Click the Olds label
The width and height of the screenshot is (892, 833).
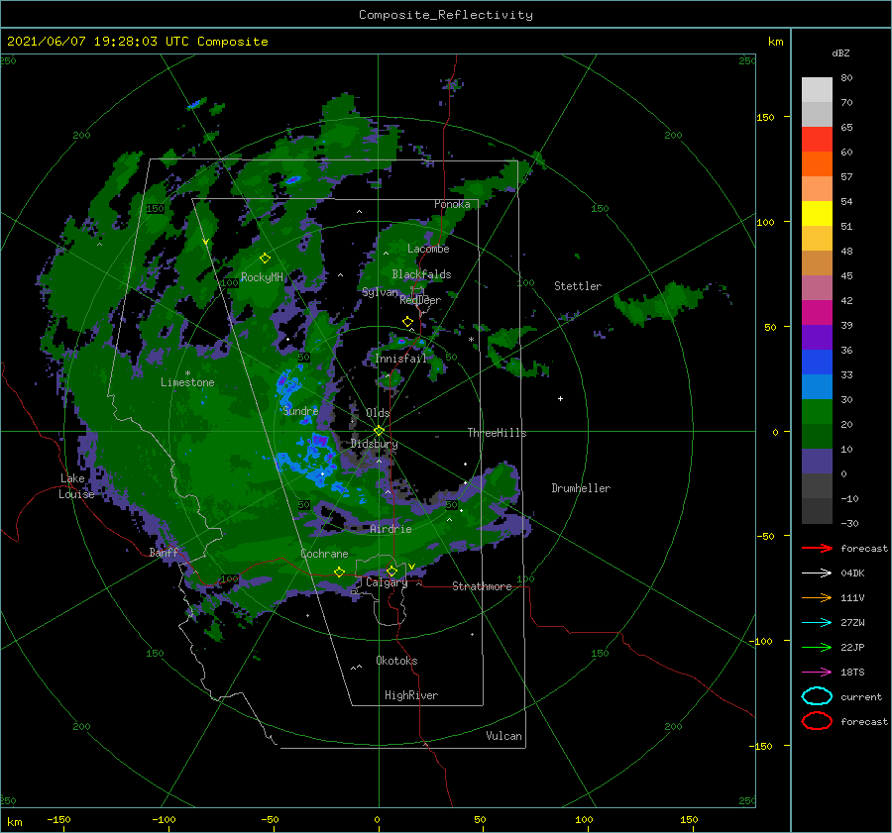coord(378,413)
